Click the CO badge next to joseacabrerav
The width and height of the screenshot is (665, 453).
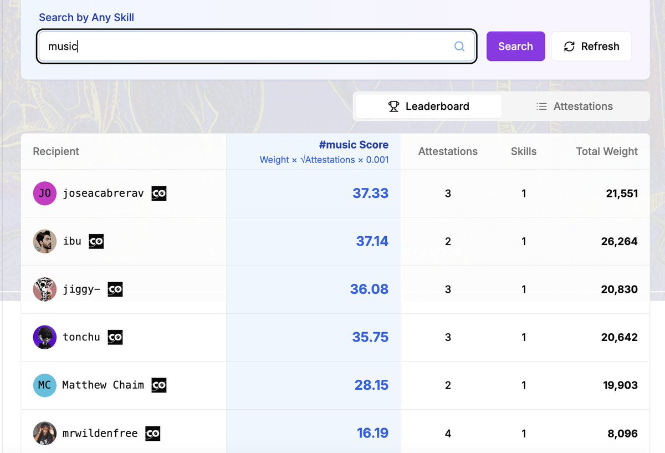(159, 194)
